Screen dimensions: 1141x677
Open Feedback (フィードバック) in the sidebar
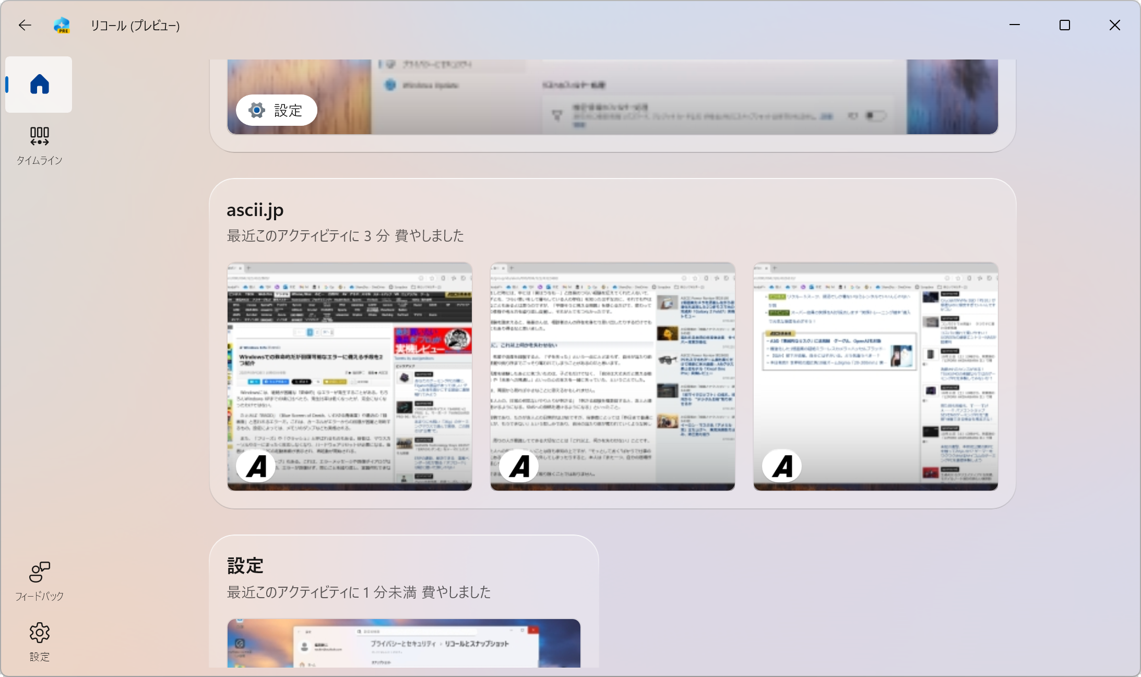click(x=39, y=581)
